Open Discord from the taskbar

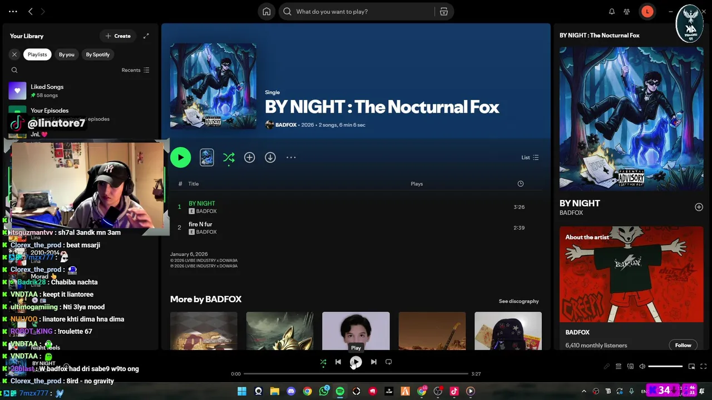pos(291,392)
